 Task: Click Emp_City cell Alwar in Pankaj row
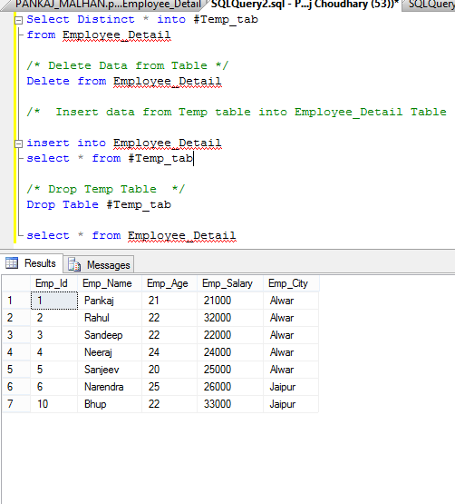point(291,301)
